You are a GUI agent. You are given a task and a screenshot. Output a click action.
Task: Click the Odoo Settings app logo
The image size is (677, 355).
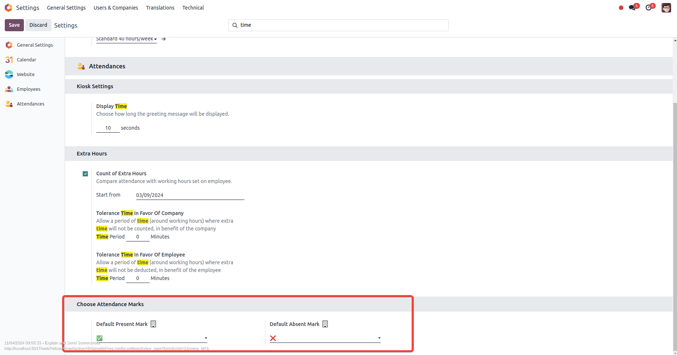pos(8,8)
